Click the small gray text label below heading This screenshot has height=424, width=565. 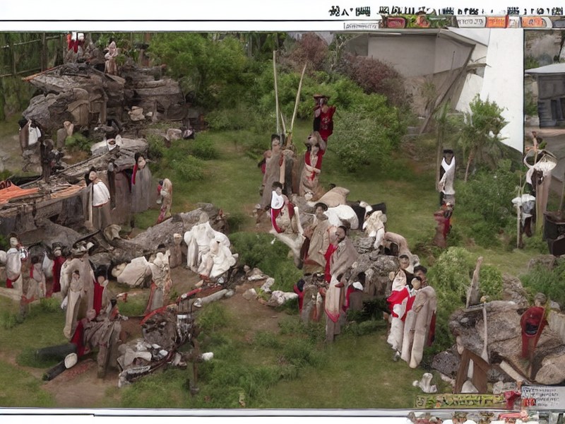pos(362,26)
